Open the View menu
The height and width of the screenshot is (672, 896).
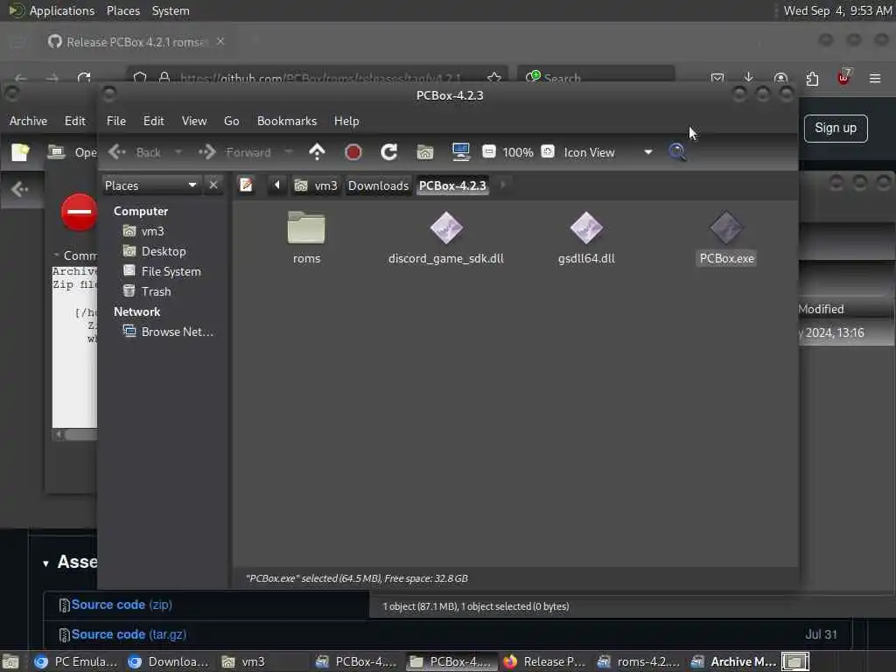[194, 121]
